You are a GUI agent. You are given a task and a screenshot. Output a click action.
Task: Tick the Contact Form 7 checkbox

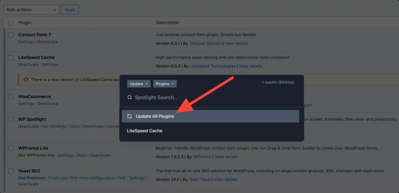click(x=11, y=35)
